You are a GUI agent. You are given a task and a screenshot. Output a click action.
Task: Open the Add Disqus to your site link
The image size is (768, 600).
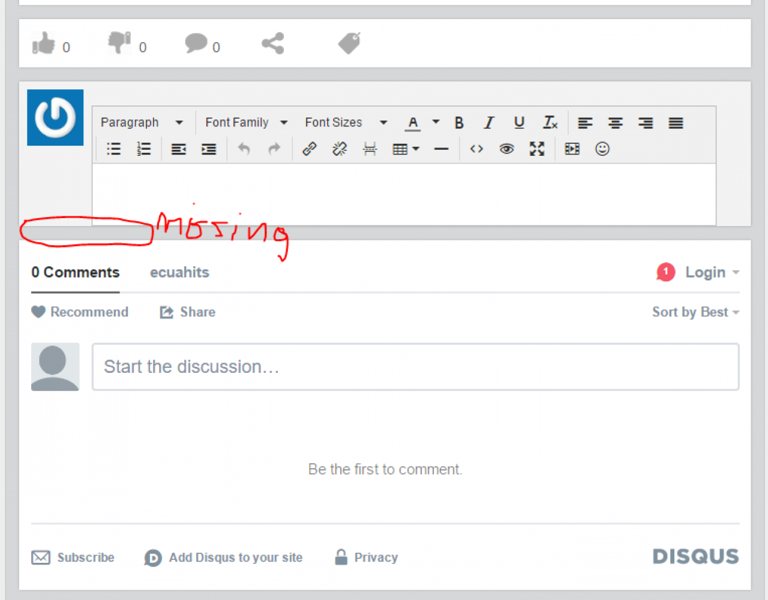tap(235, 558)
